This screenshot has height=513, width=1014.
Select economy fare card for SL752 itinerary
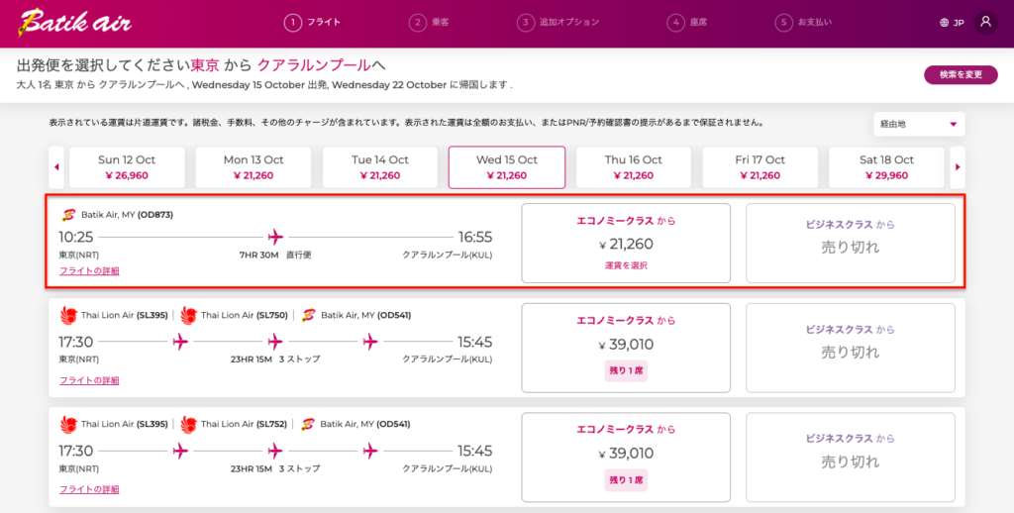pyautogui.click(x=626, y=458)
